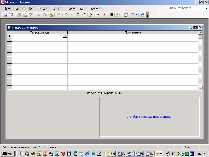Viewport: 209px width, 157px height.
Task: Click the Insert Rows icon
Action: click(x=91, y=15)
